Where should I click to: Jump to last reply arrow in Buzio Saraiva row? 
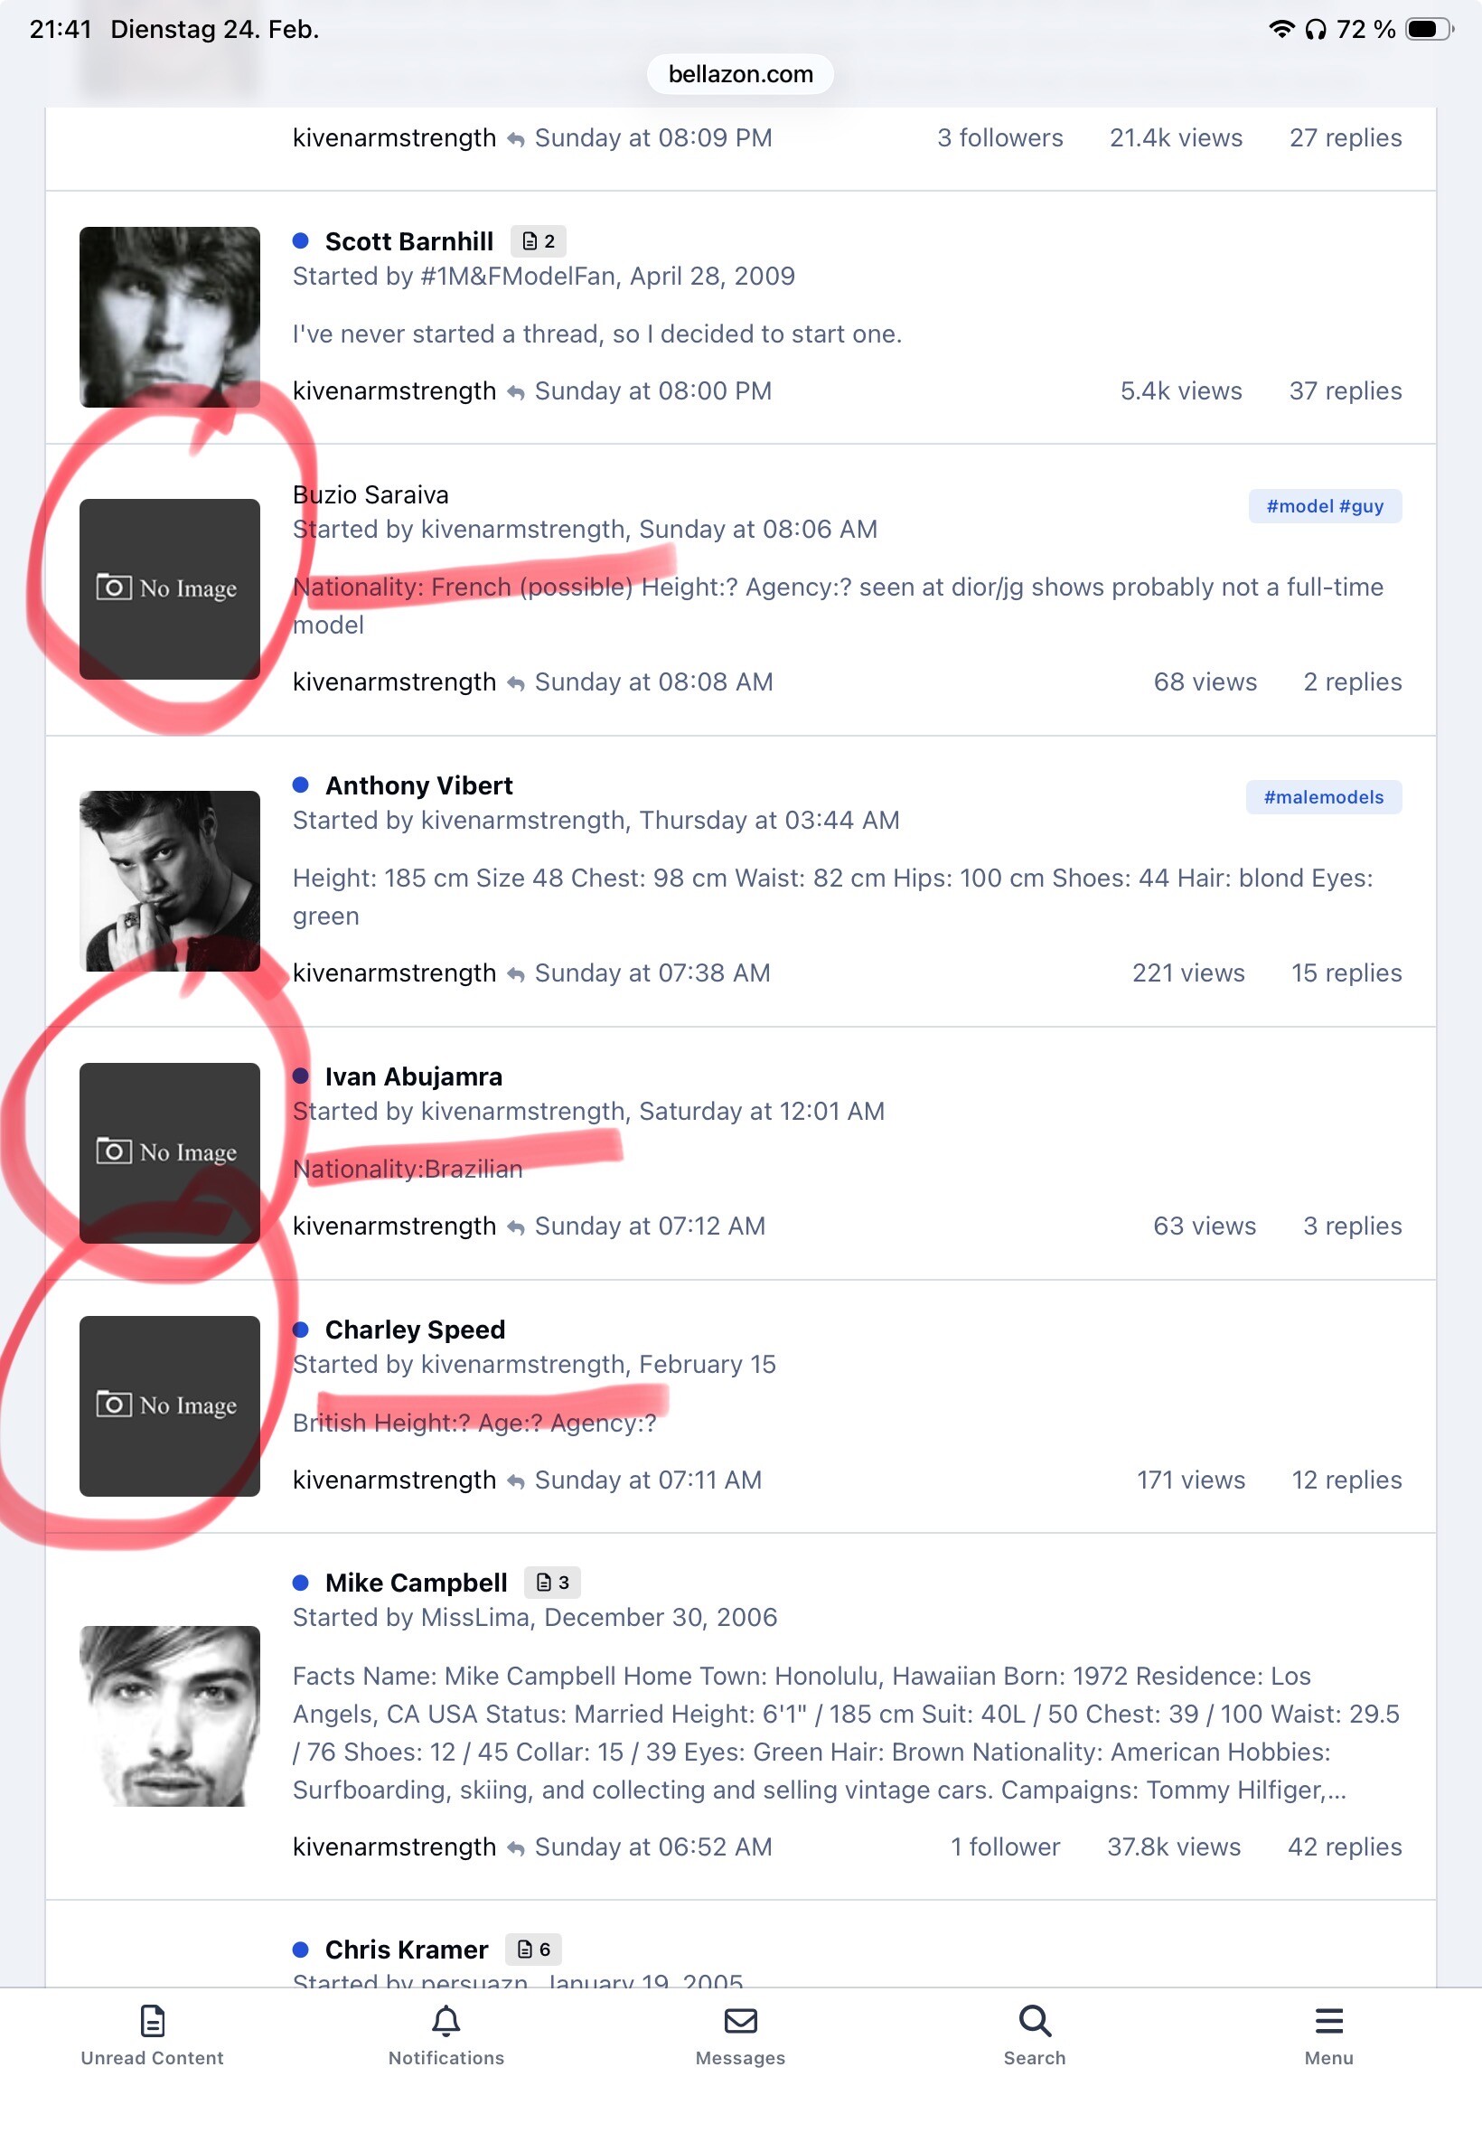coord(516,683)
